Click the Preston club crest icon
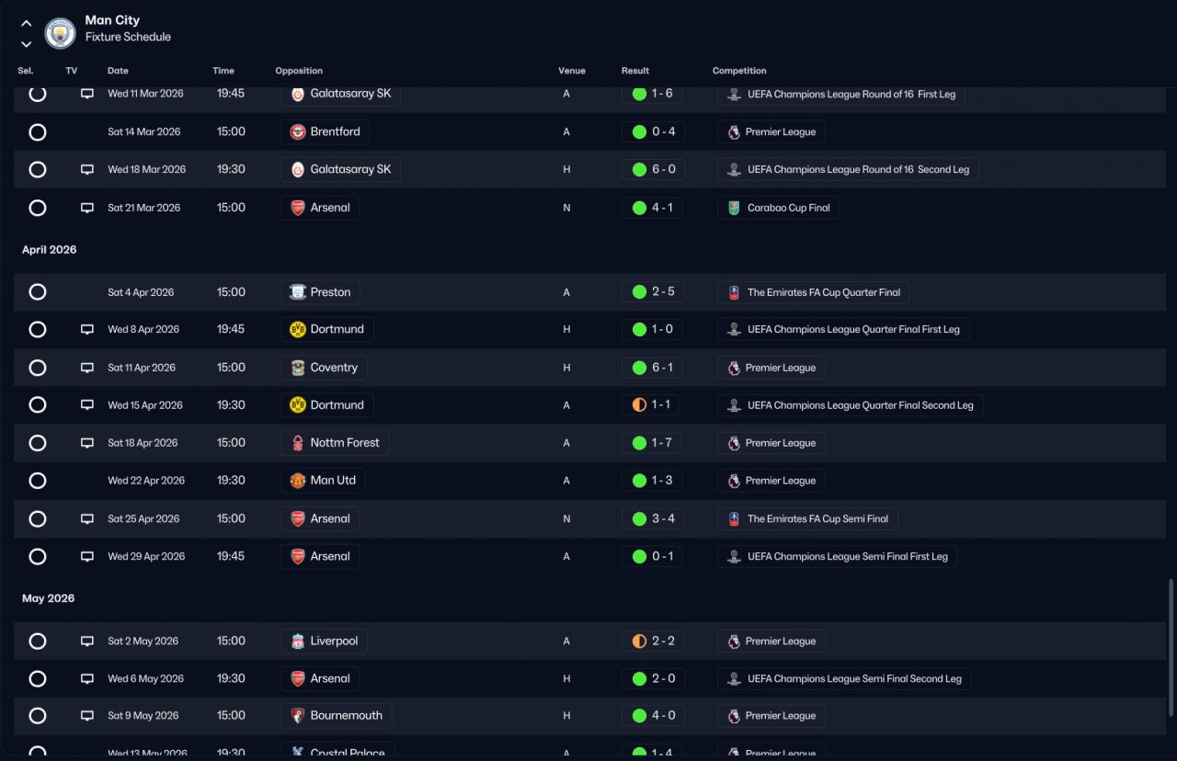1177x761 pixels. 298,292
